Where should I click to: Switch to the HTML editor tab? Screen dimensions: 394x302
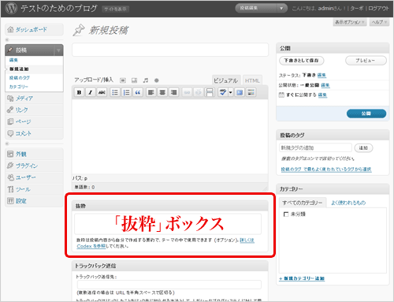coord(252,80)
